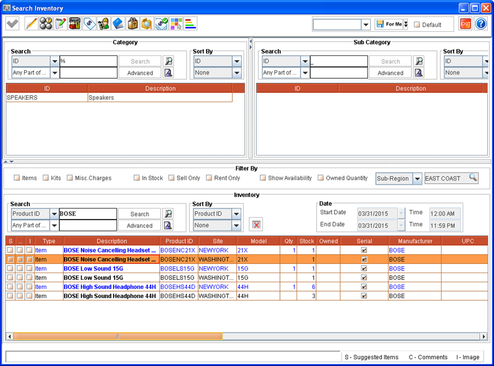Click the Start Date field 03/31/2015
The image size is (494, 366).
click(378, 214)
